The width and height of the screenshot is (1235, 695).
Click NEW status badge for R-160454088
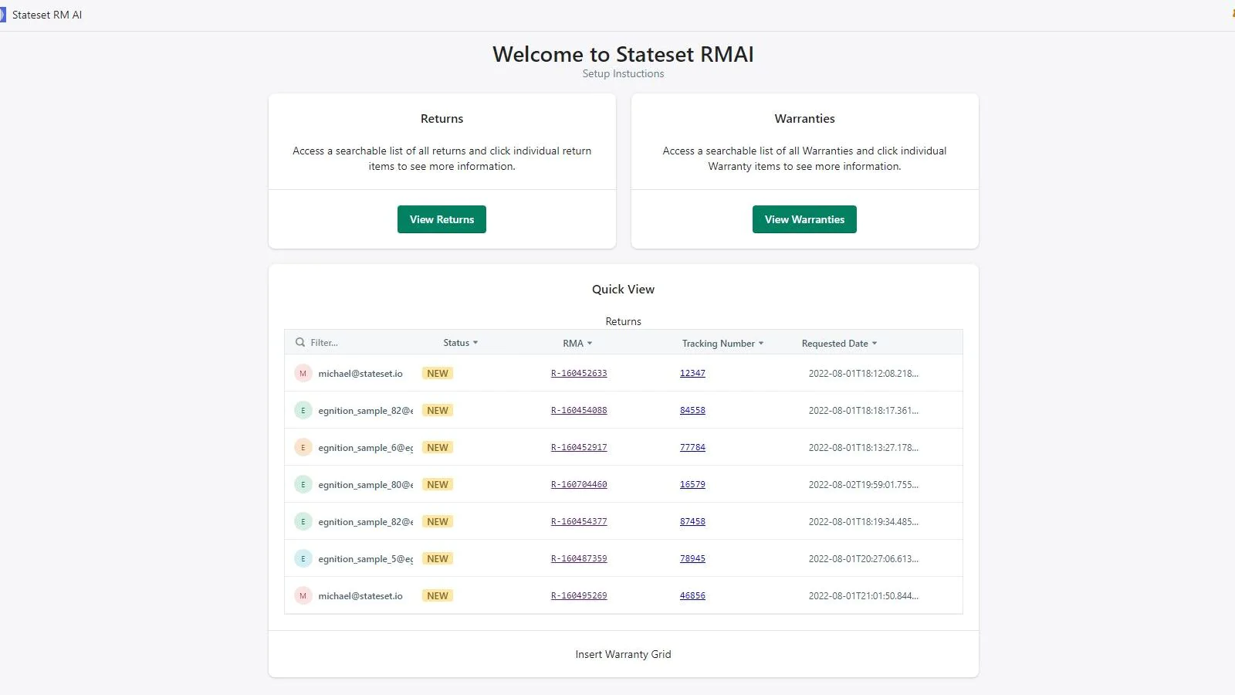[438, 410]
